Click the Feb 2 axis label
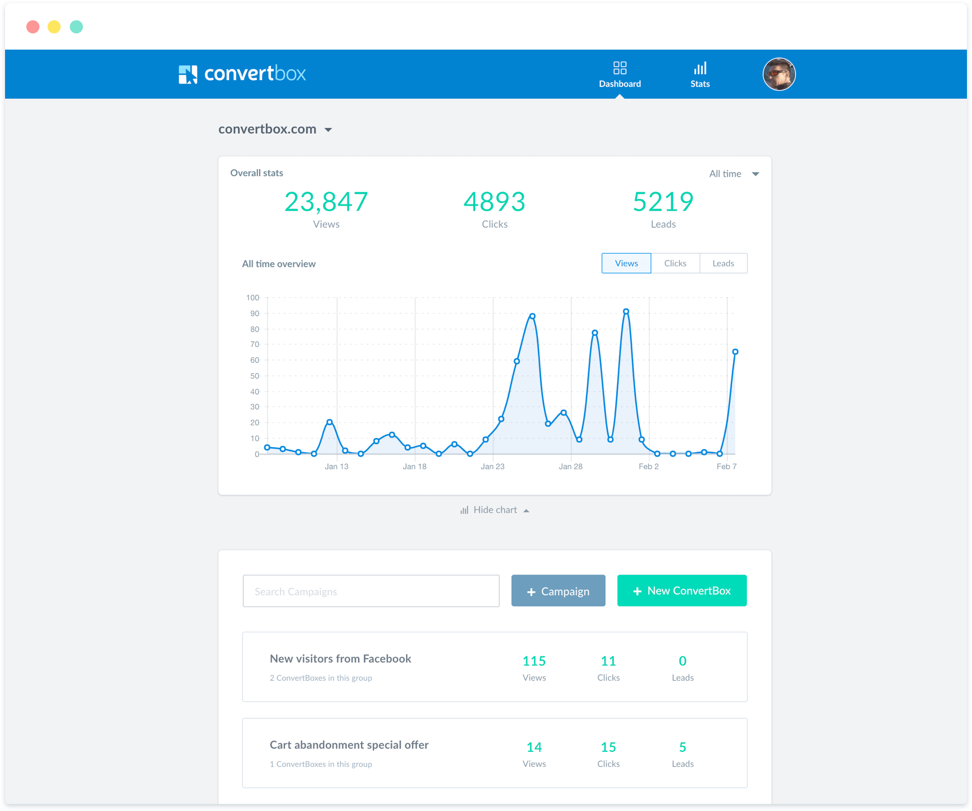Screen dimensions: 972x811 tap(648, 466)
